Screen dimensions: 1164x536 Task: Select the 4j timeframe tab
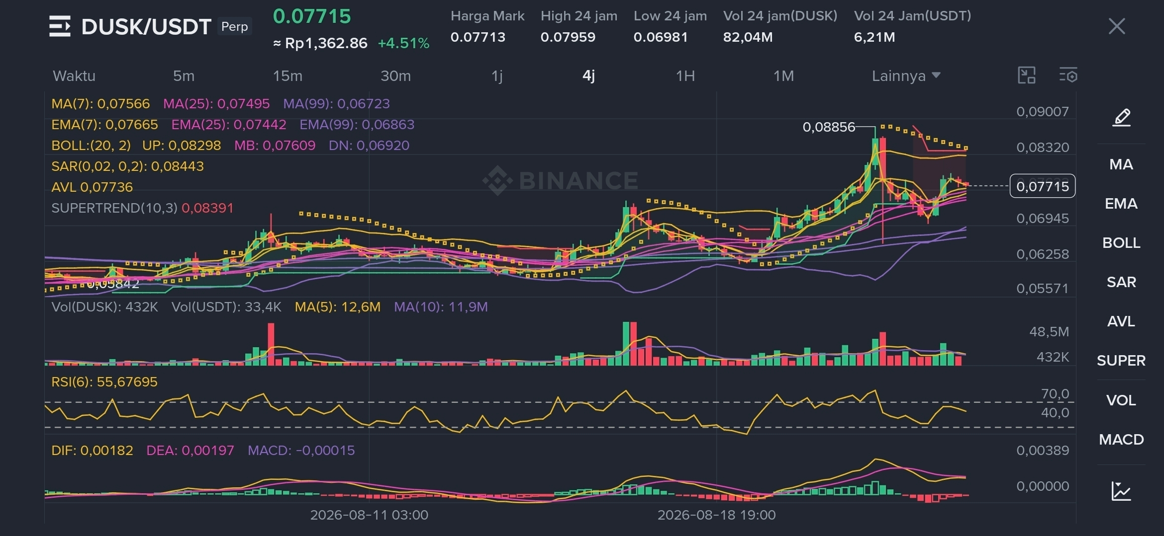click(x=588, y=76)
